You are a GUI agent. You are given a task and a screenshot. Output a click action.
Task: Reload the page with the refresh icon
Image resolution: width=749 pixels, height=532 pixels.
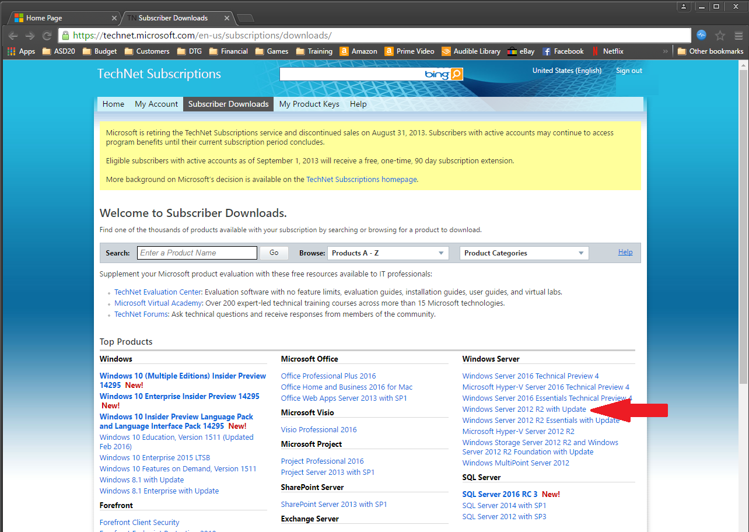point(47,36)
